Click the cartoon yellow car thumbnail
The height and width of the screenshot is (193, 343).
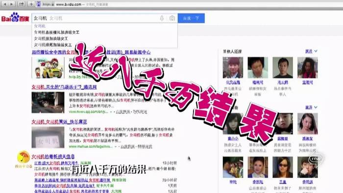(48, 68)
